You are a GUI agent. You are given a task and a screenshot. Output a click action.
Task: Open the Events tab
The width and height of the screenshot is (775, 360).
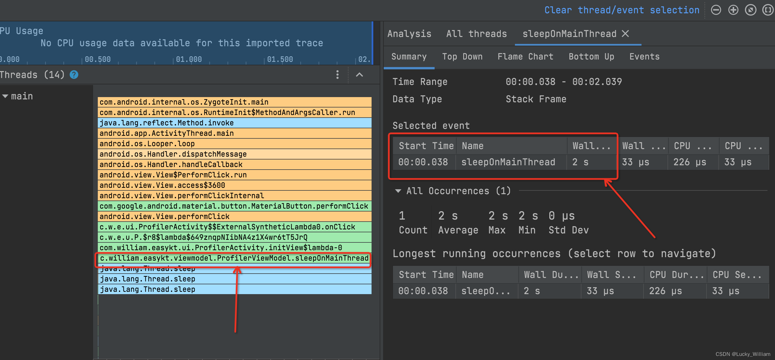pyautogui.click(x=644, y=57)
